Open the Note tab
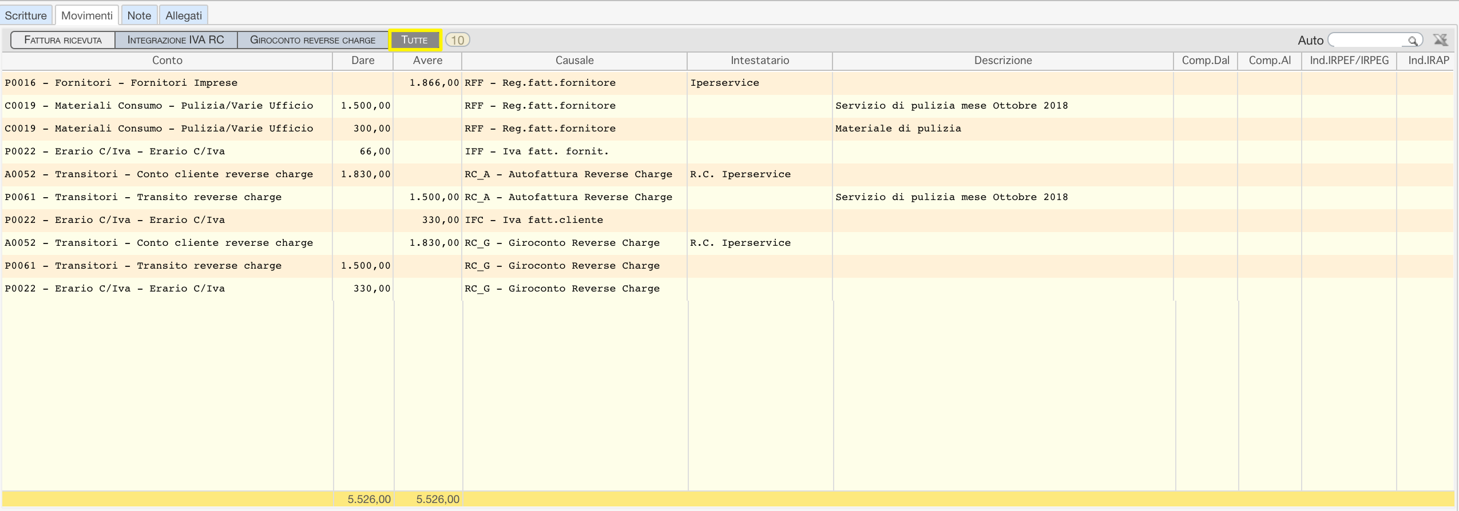 [x=139, y=15]
